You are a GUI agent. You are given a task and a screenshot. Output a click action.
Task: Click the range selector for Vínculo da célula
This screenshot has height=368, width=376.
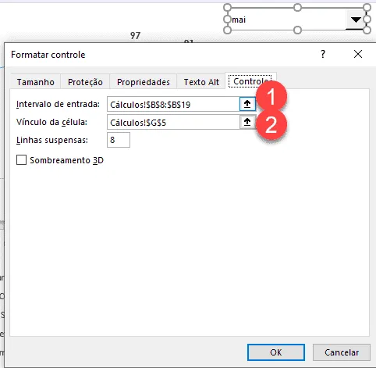(x=247, y=122)
